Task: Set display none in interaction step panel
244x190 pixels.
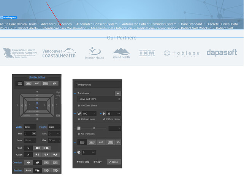Action: pyautogui.click(x=118, y=142)
